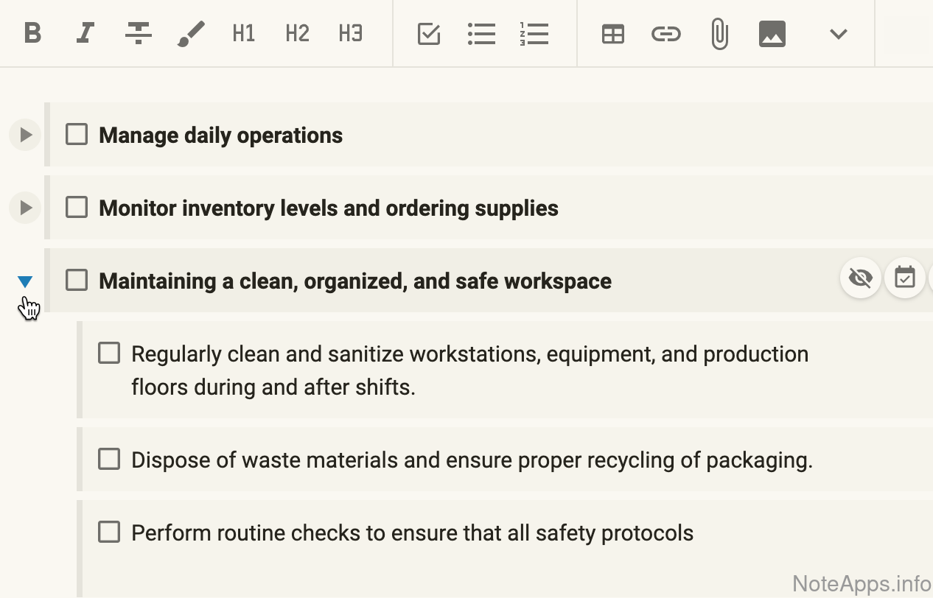Check 'Dispose of waste materials' task
The width and height of the screenshot is (933, 598).
(109, 460)
